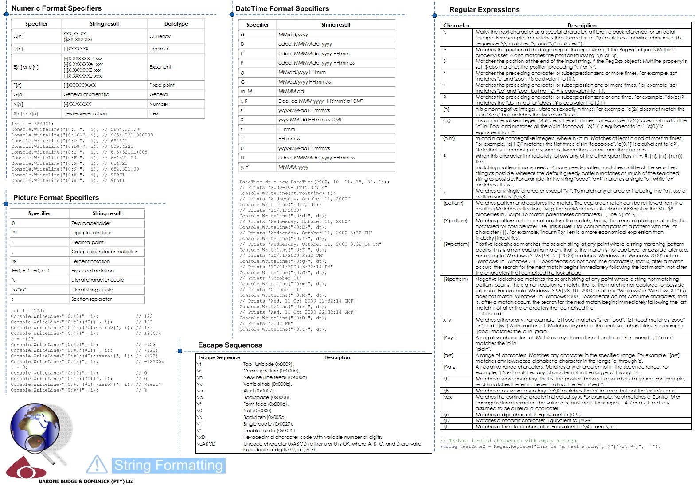Select the '(?=pattern)' regex character cell
The width and height of the screenshot is (695, 485).
pos(456,259)
